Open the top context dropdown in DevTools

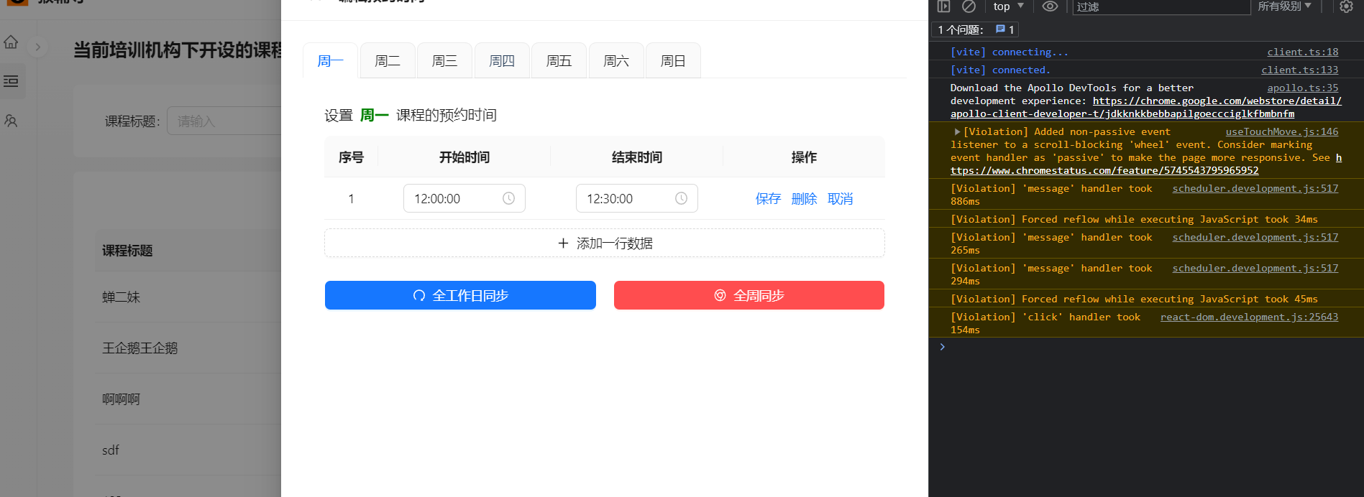pyautogui.click(x=1008, y=6)
